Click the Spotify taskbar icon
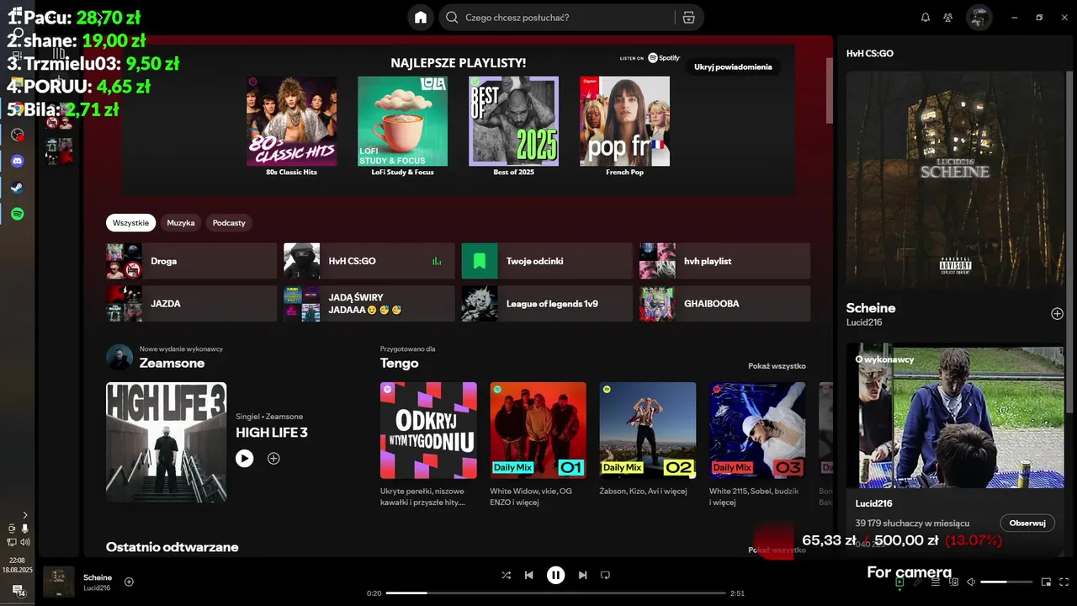Viewport: 1077px width, 606px height. [x=17, y=215]
